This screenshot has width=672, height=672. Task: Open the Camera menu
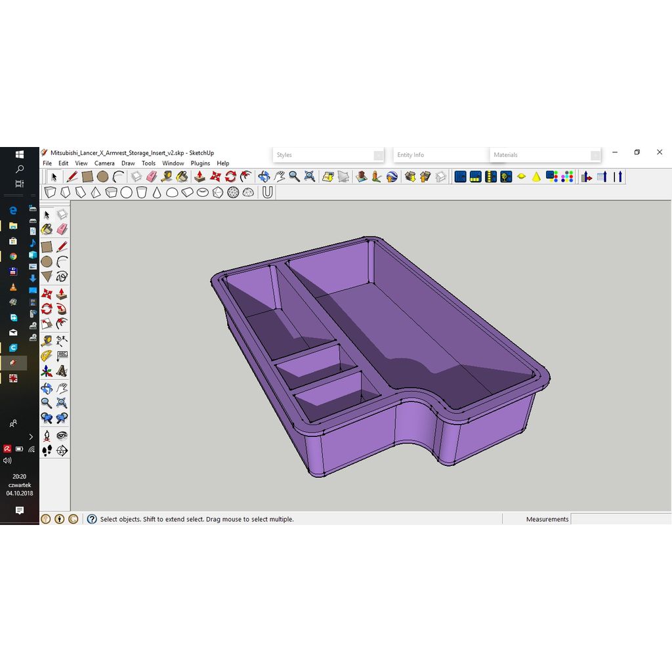[x=104, y=163]
